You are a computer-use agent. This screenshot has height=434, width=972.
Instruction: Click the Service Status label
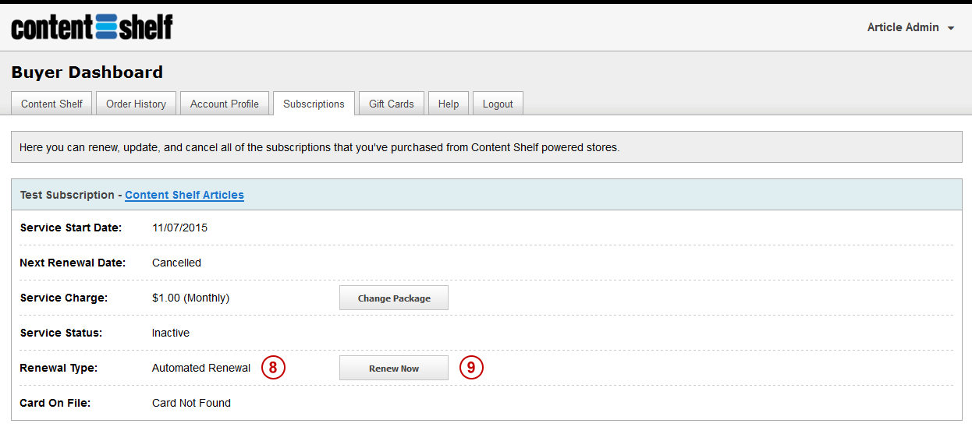(62, 333)
